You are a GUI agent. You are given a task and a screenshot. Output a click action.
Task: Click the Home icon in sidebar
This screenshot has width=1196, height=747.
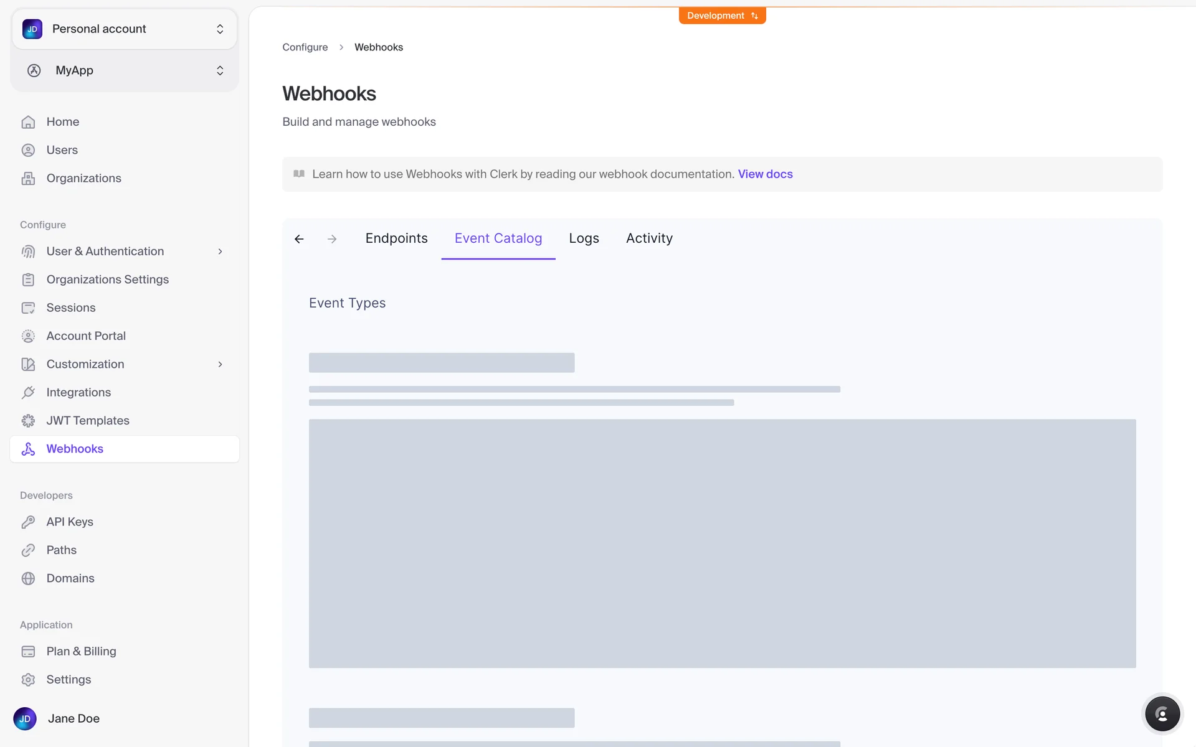(28, 122)
